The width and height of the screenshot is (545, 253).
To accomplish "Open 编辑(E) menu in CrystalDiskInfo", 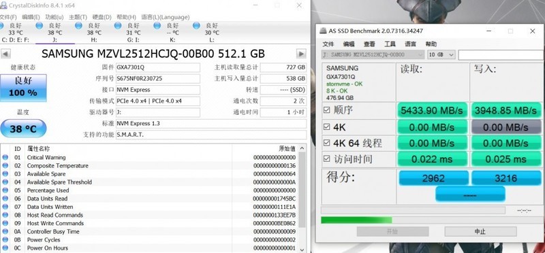I will 31,17.
